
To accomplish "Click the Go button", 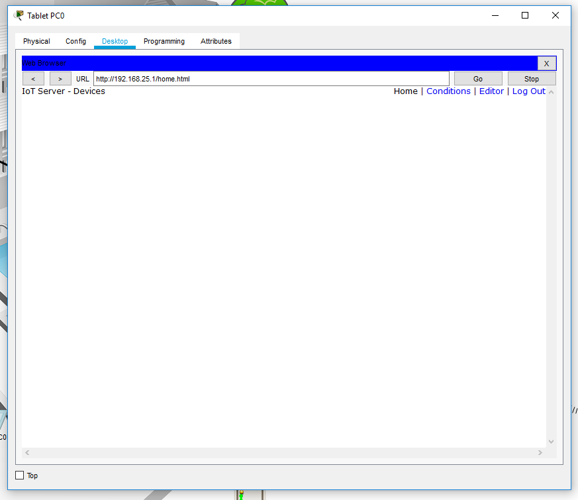I will click(478, 79).
